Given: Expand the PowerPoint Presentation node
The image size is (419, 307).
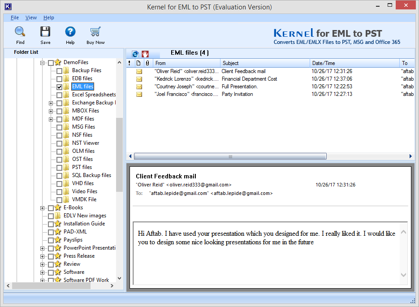Looking at the screenshot, I should (x=42, y=248).
